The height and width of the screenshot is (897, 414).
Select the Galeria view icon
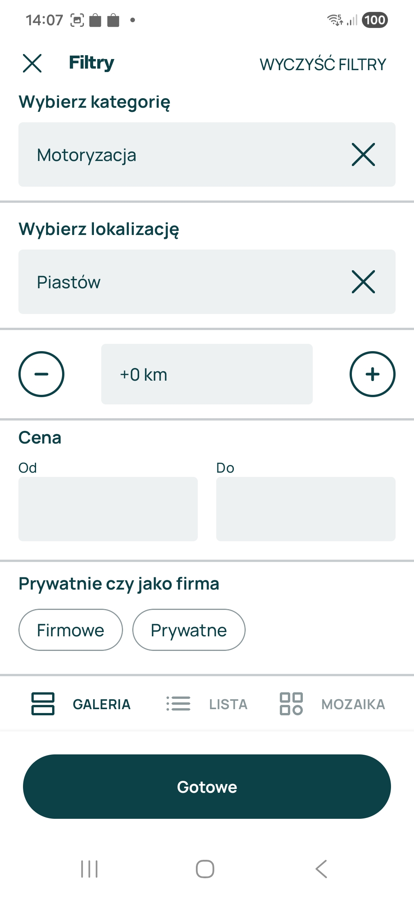(x=43, y=704)
